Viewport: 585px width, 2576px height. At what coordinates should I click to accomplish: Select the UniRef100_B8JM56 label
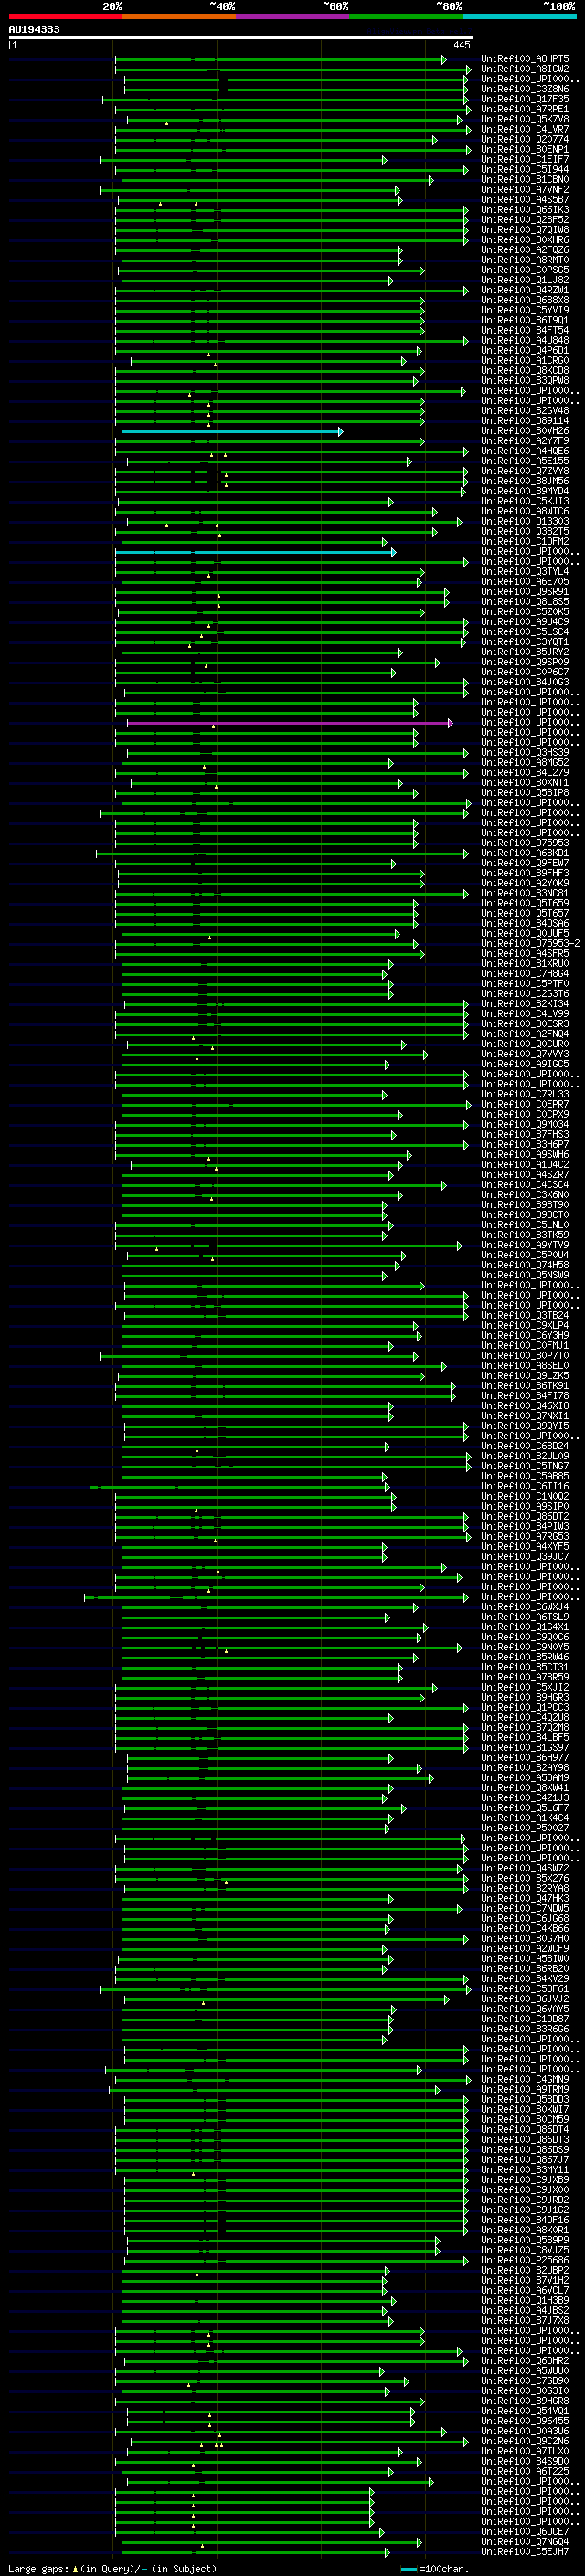pos(525,481)
